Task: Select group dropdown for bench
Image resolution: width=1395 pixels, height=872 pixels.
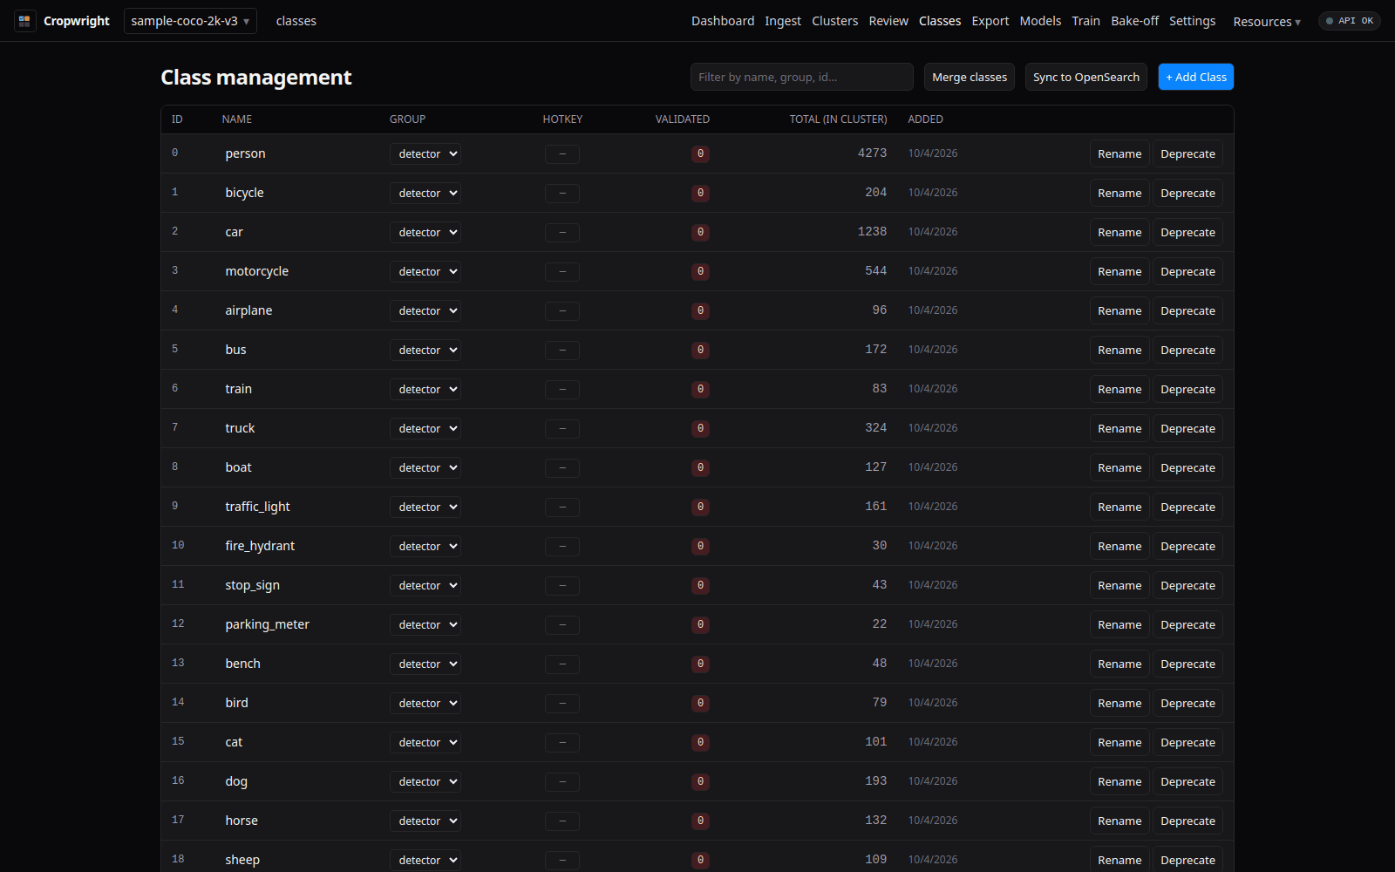Action: (x=425, y=664)
